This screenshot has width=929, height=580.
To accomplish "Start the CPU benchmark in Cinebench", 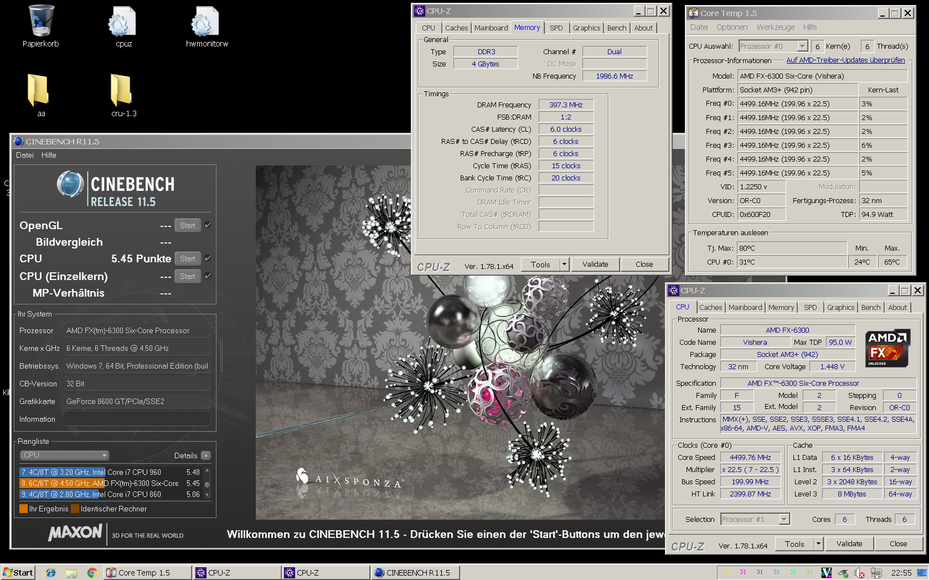I will (x=187, y=258).
